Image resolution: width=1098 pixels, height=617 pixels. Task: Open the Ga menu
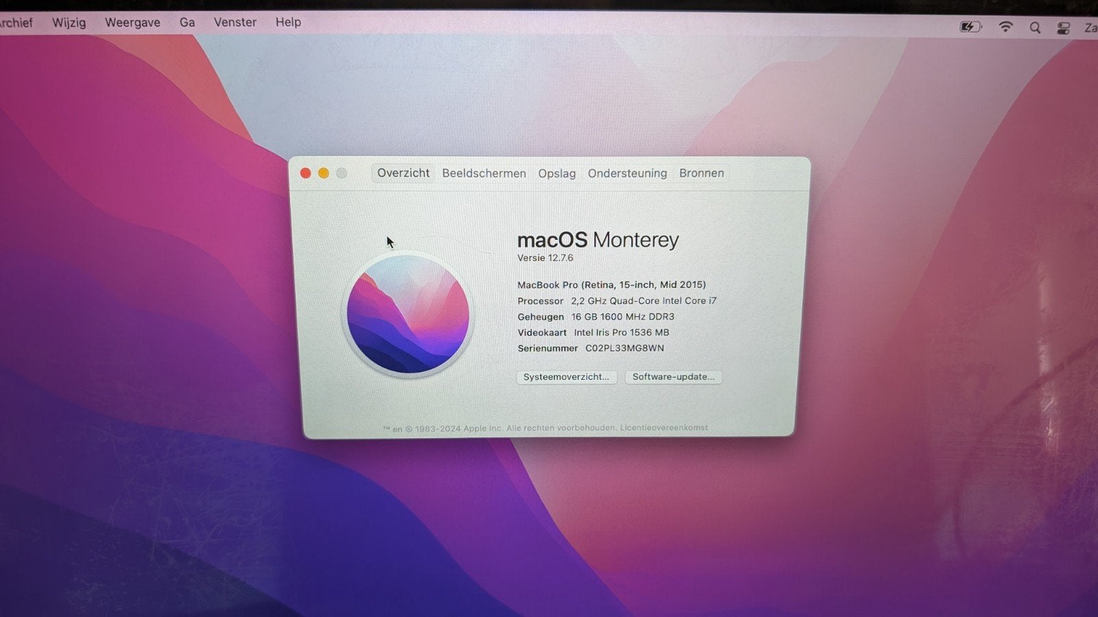(187, 23)
